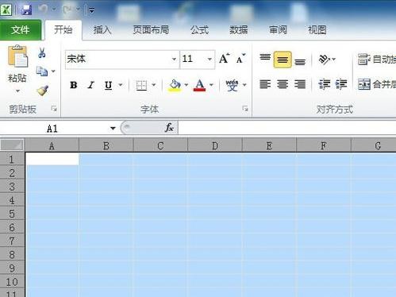
Task: Click the Decrease Indent icon
Action: (325, 84)
